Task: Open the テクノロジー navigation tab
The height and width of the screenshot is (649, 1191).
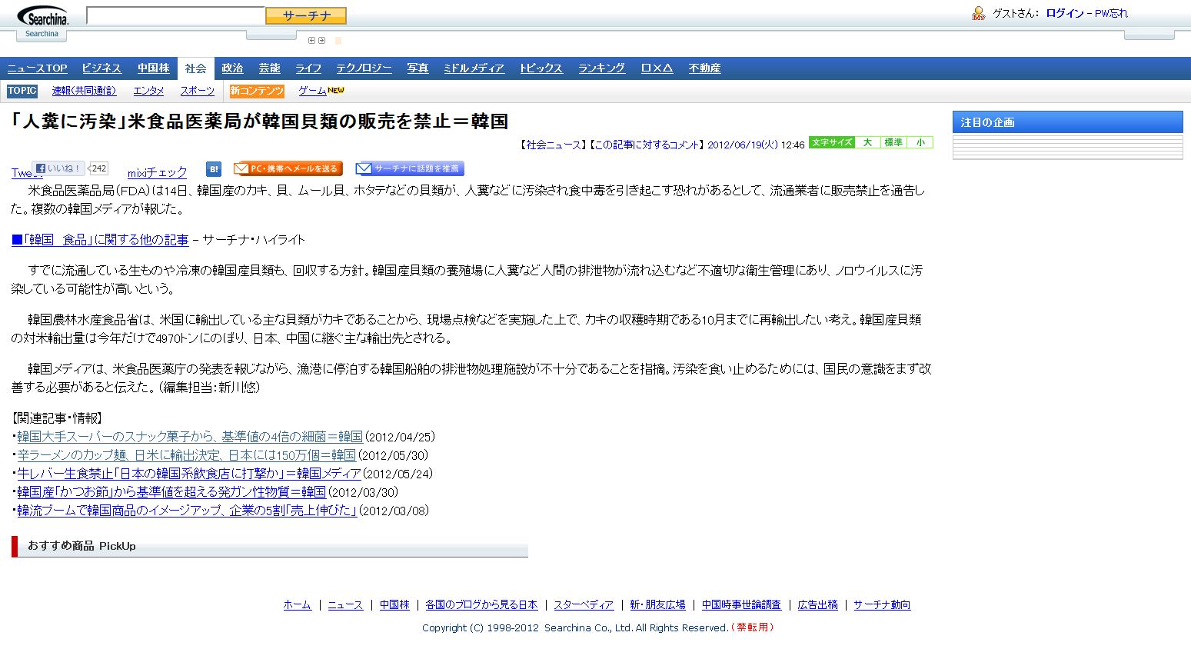Action: [364, 68]
